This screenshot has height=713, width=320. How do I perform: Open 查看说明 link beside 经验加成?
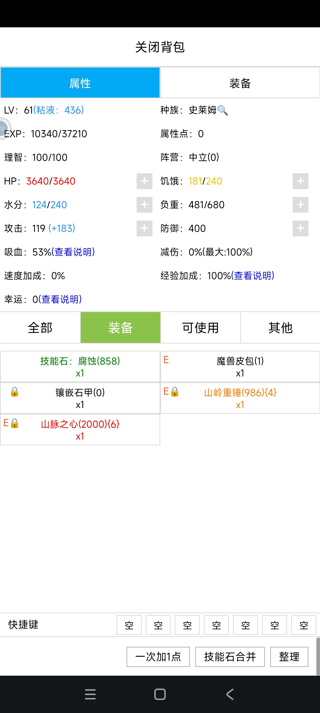coord(253,276)
